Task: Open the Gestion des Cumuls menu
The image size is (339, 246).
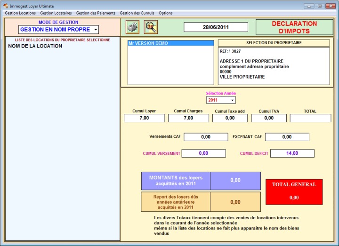Action: pyautogui.click(x=137, y=13)
